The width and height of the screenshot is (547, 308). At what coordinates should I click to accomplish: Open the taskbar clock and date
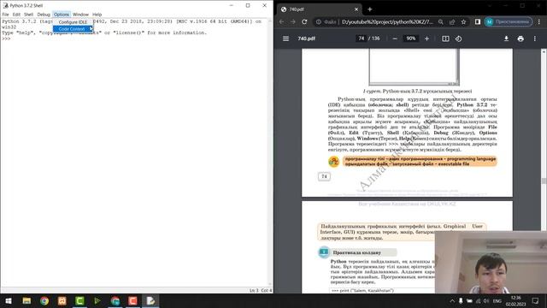[x=515, y=300]
